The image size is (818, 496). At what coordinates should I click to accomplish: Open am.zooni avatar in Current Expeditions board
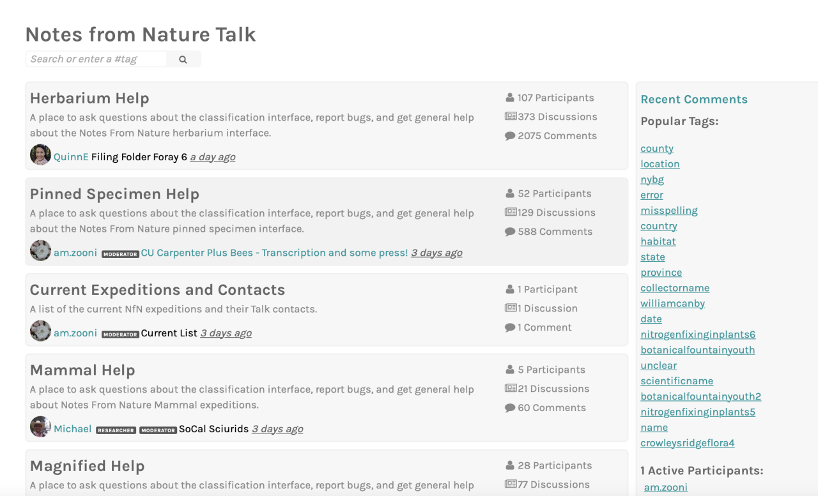40,331
